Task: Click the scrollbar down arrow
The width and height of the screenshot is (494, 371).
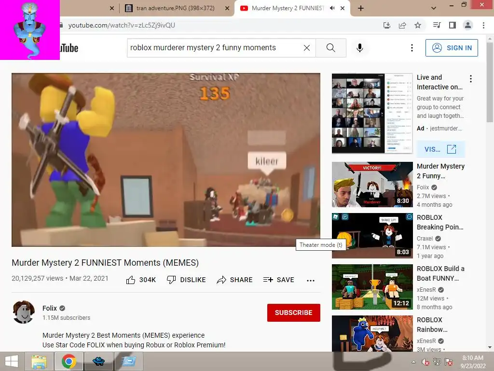Action: click(490, 347)
